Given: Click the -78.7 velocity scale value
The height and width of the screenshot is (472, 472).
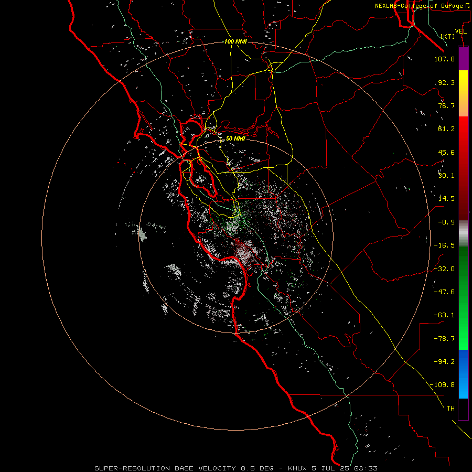Looking at the screenshot, I should tap(444, 339).
